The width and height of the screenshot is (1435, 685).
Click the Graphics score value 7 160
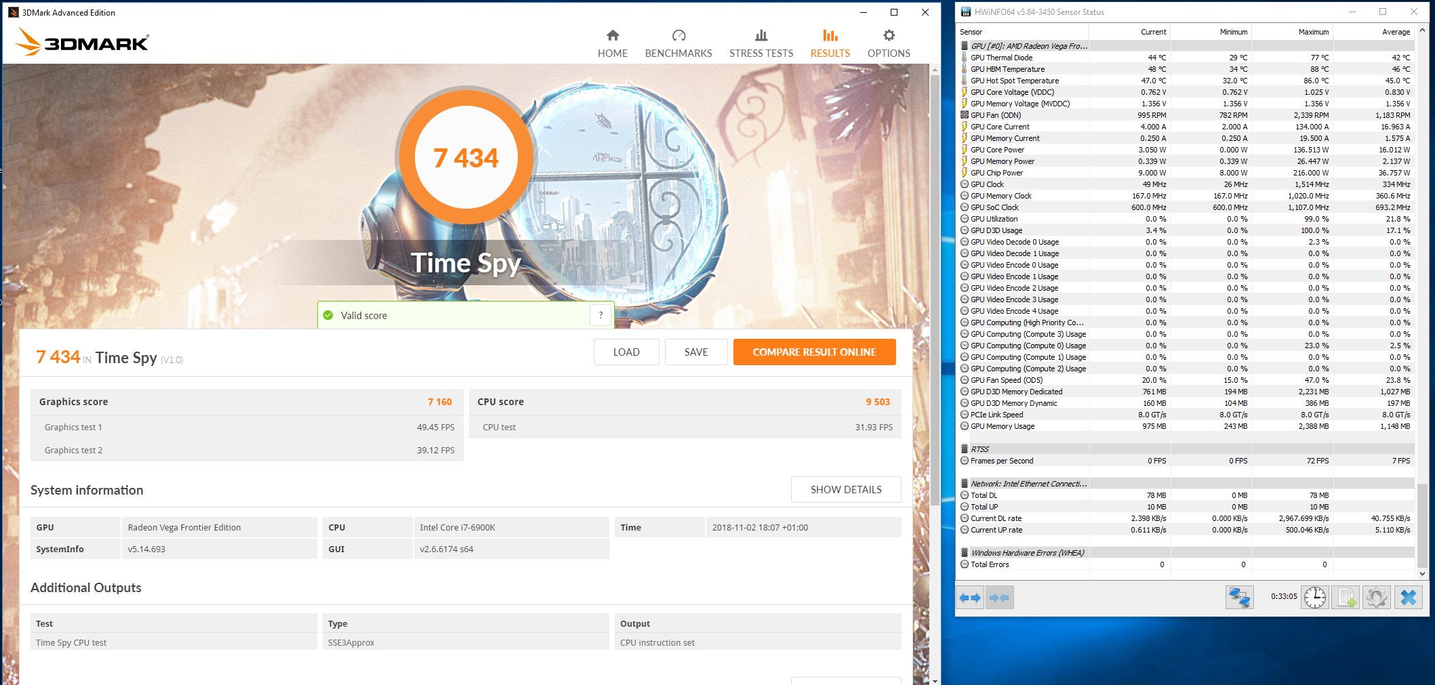[x=440, y=402]
